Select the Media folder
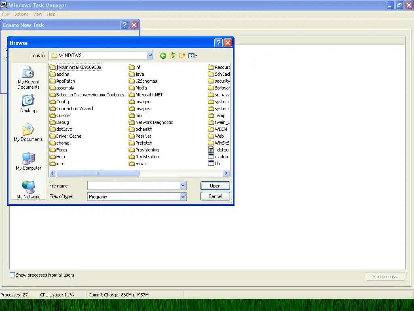414x311 pixels. pyautogui.click(x=138, y=88)
